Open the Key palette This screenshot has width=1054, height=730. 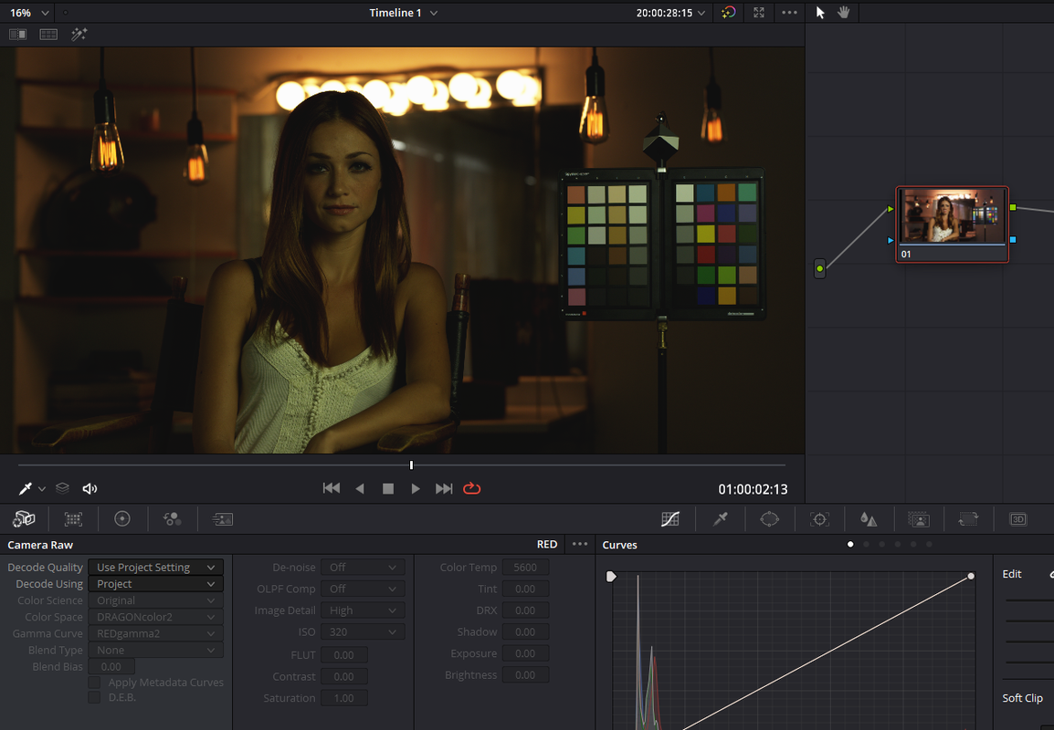coord(918,518)
